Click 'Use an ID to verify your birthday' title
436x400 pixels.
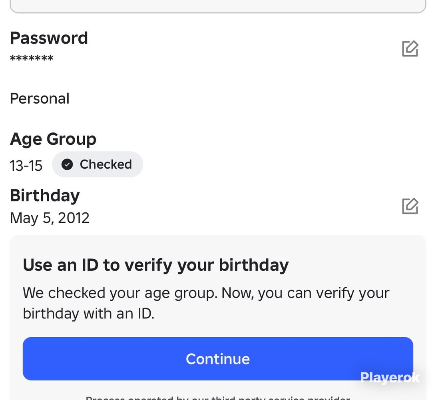[156, 265]
